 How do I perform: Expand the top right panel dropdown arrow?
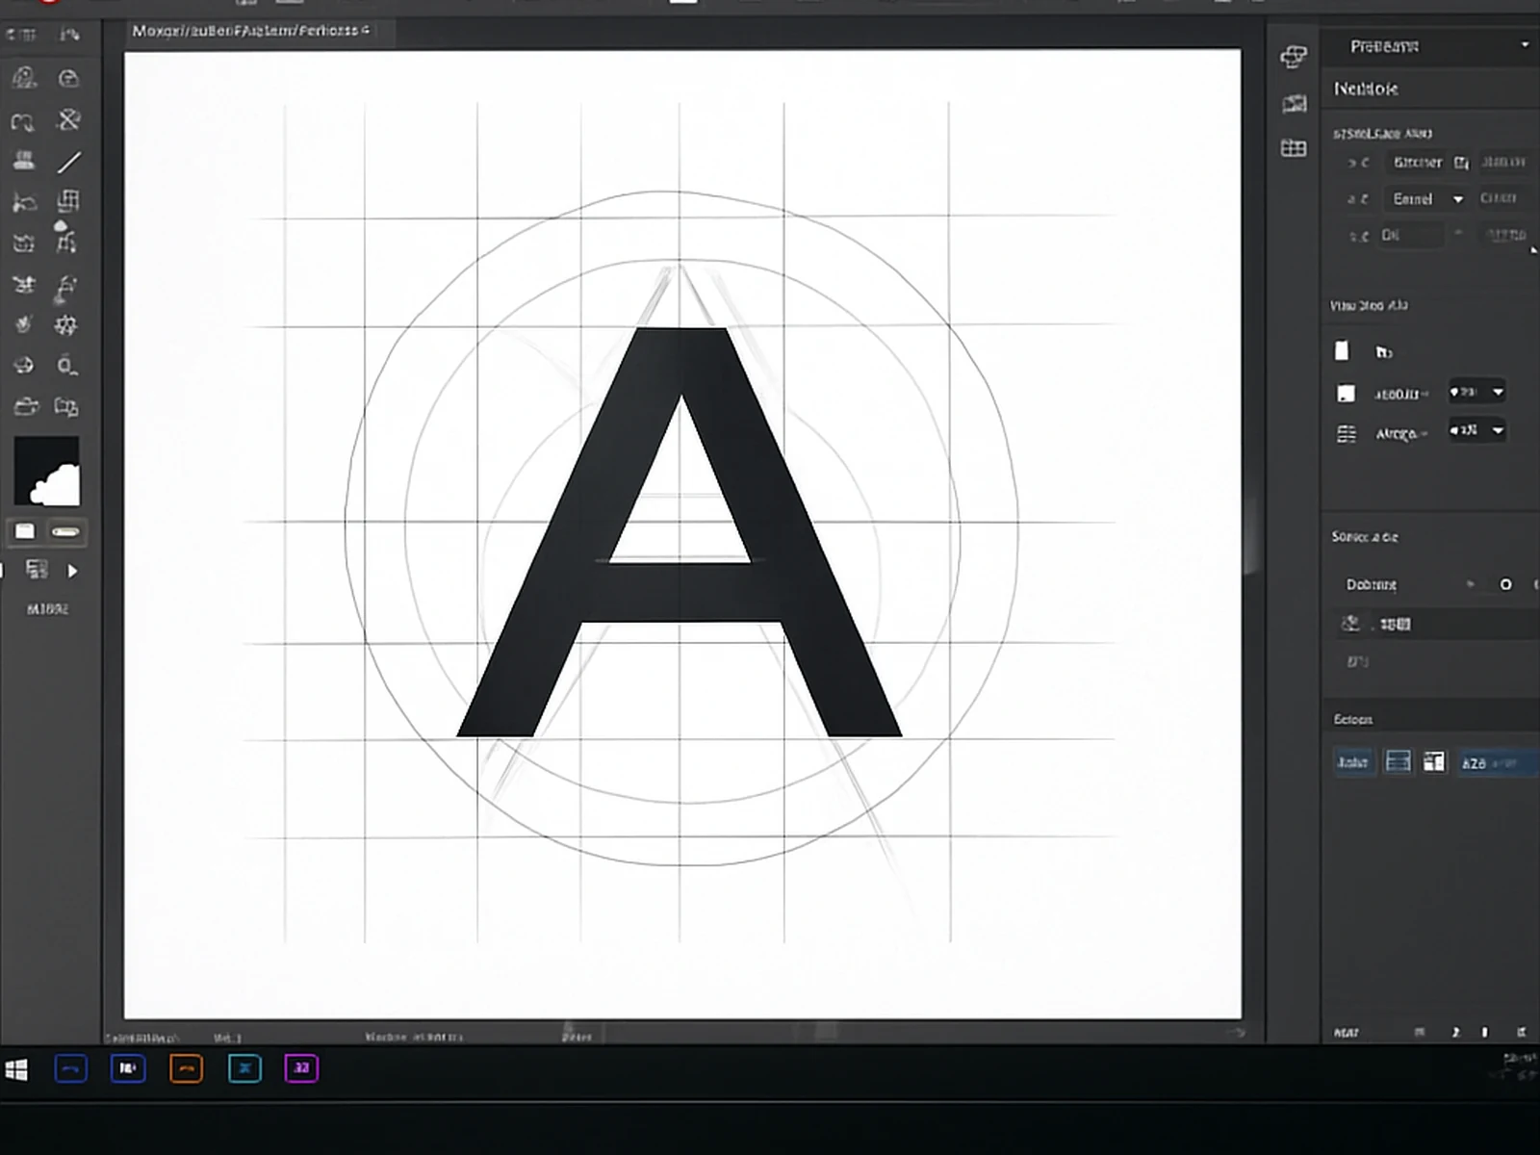point(1525,45)
